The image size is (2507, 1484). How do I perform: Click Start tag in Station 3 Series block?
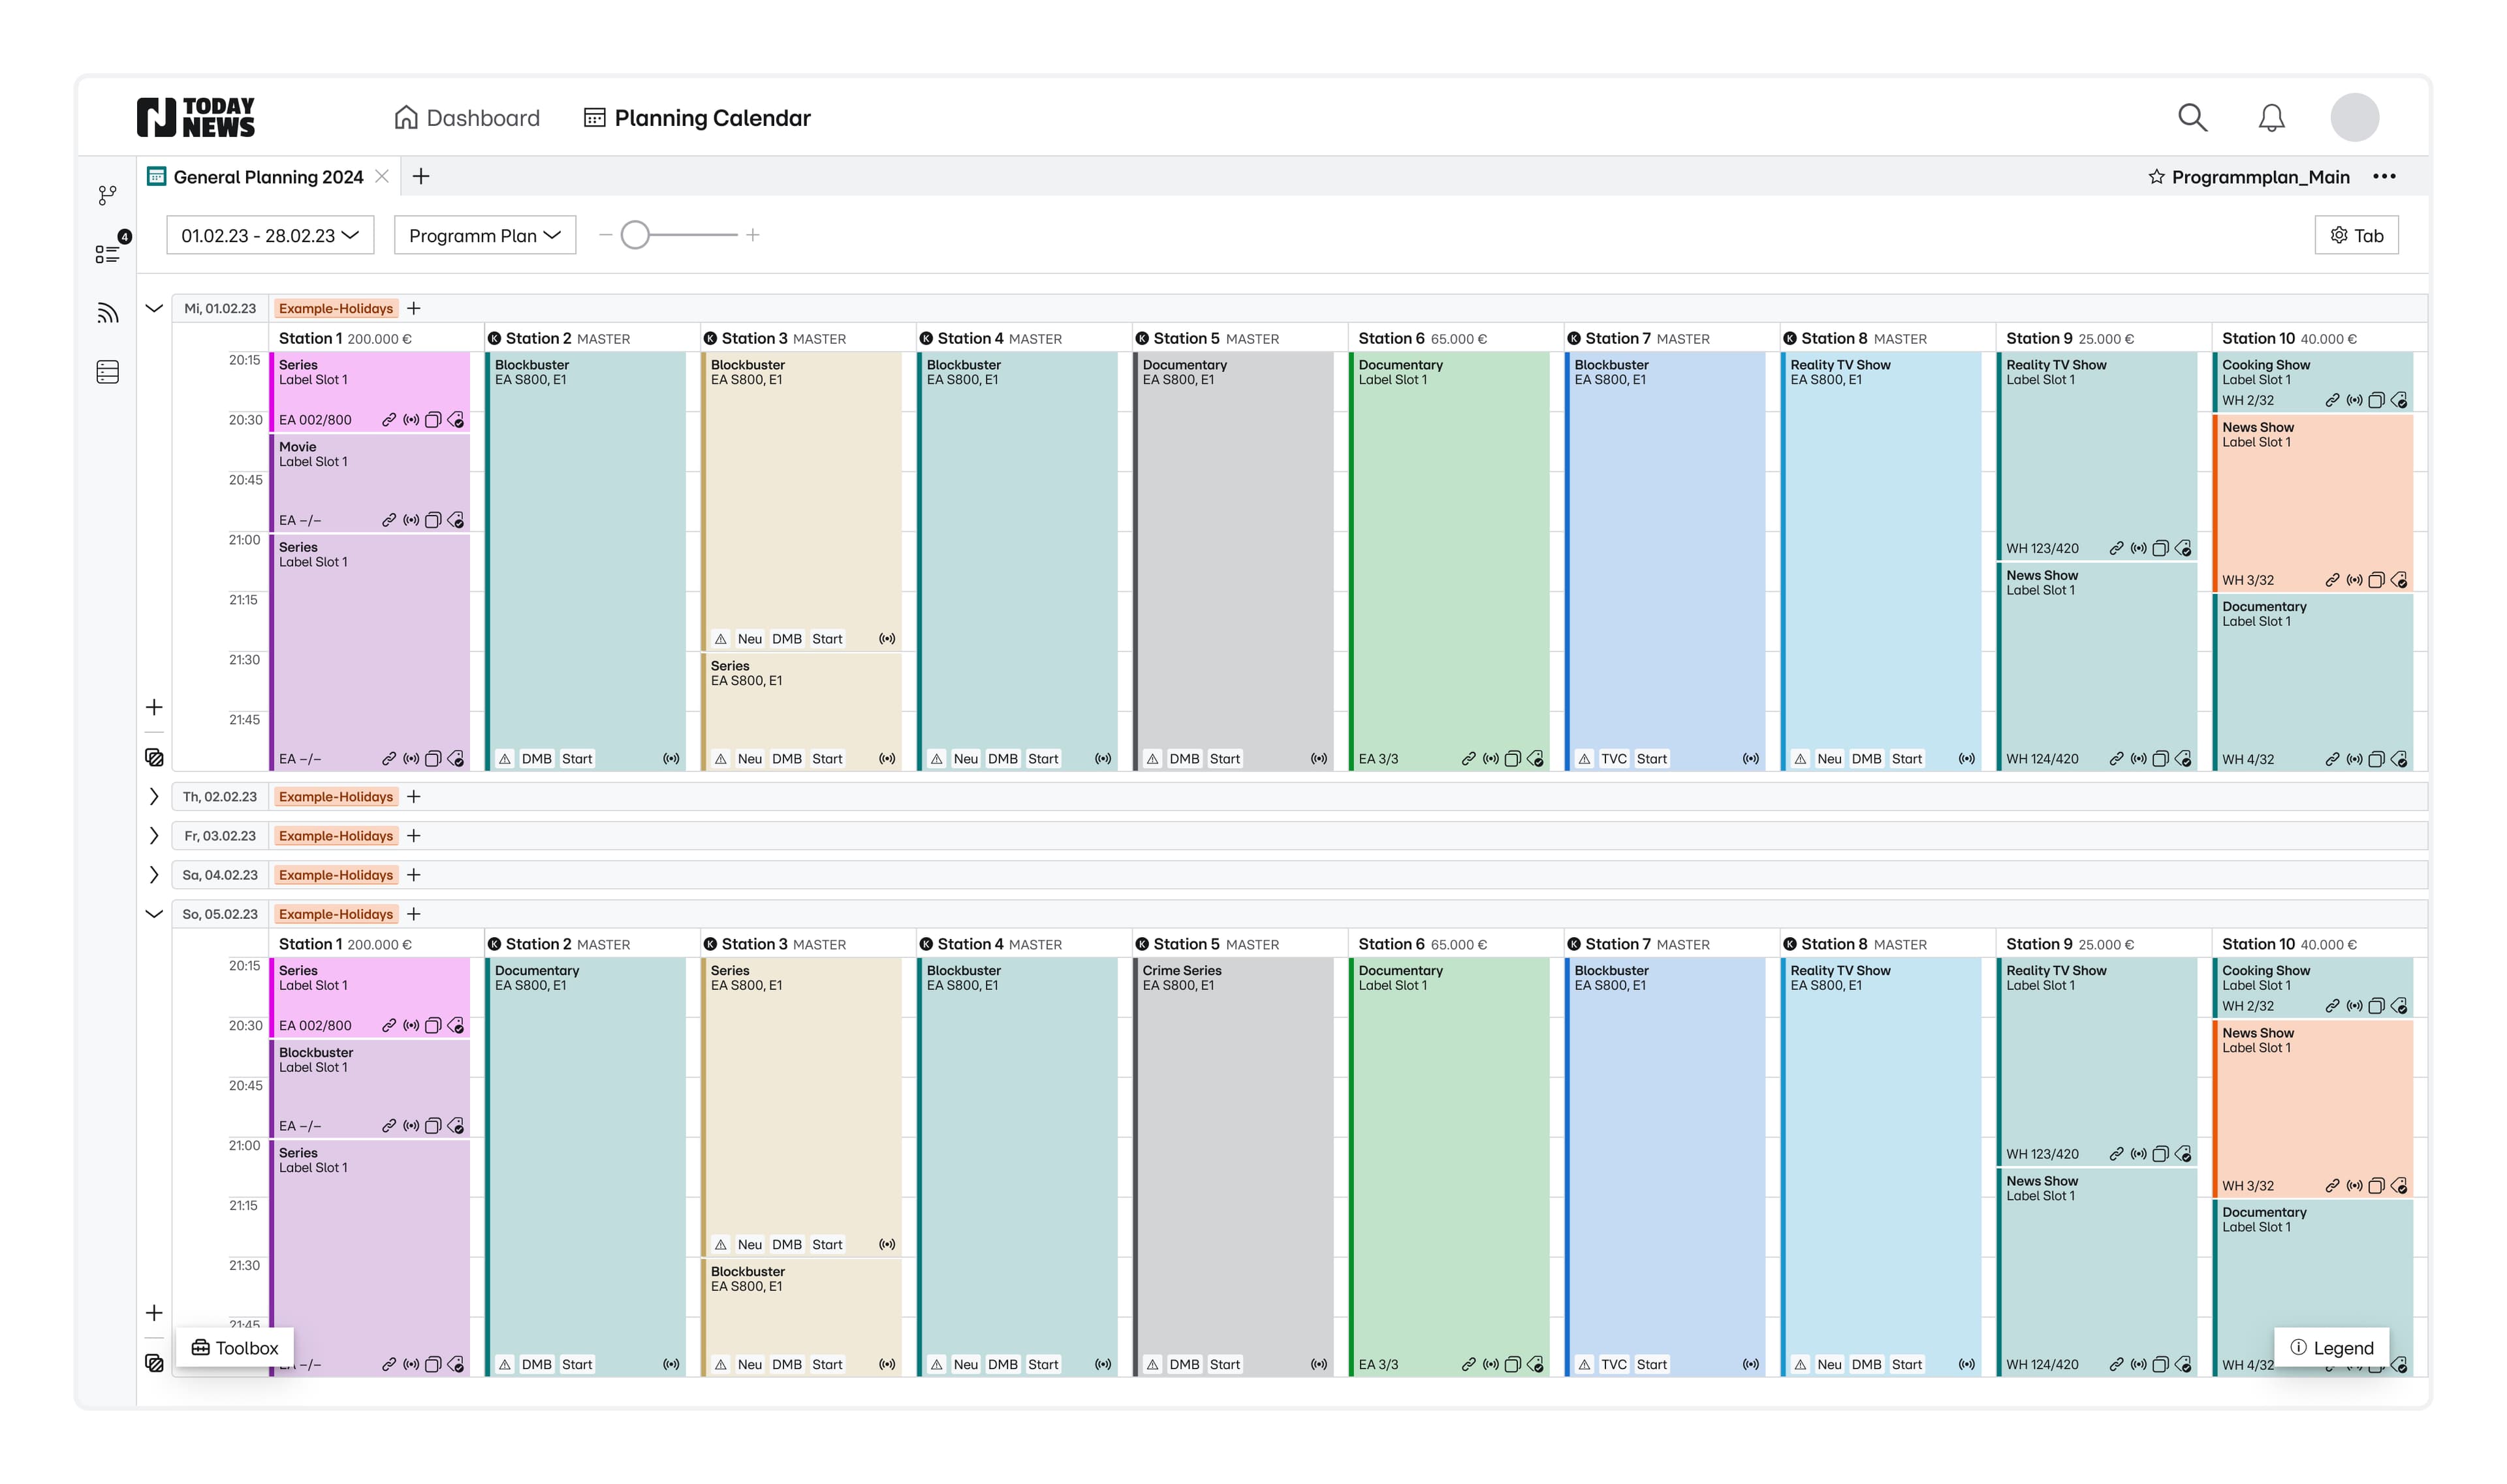pyautogui.click(x=827, y=759)
